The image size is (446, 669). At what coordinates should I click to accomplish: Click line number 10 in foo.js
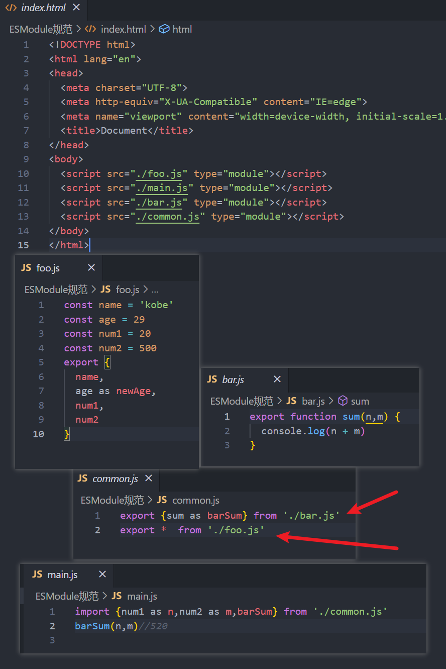click(38, 434)
